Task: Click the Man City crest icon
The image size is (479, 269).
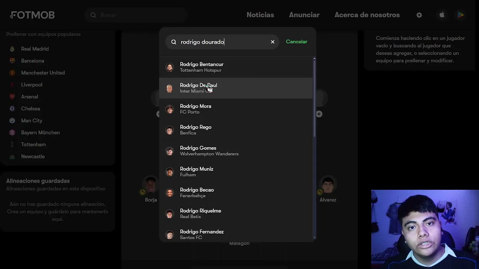Action: (12, 121)
